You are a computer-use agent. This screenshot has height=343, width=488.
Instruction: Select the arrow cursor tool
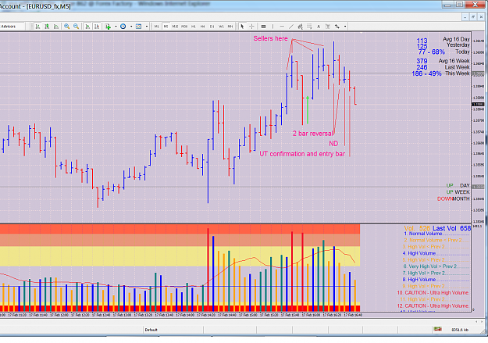point(242,27)
